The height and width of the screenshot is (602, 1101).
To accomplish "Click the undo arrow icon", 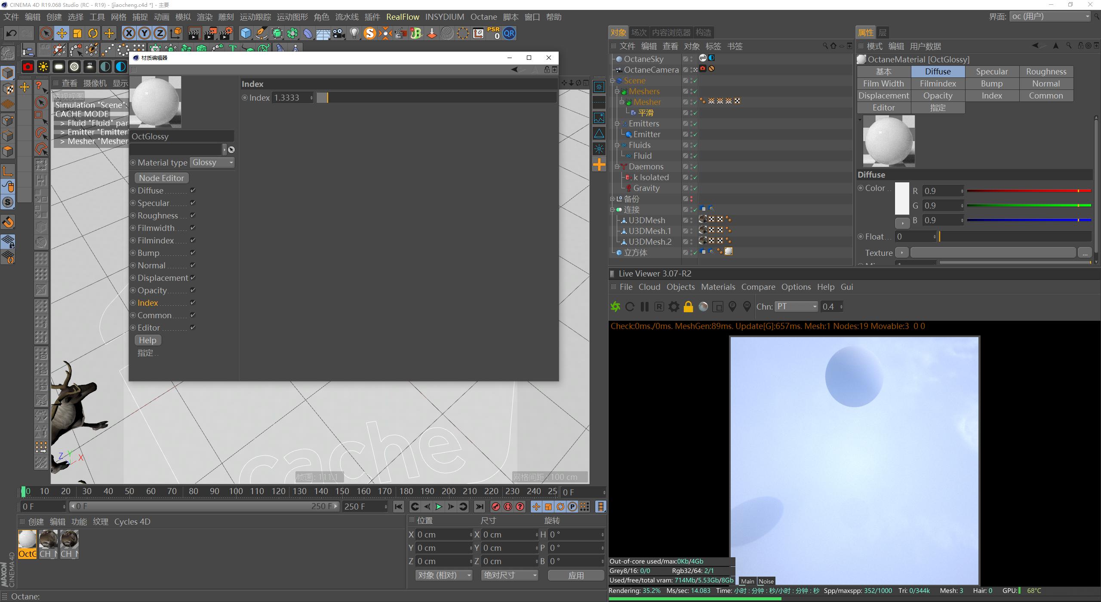I will [x=12, y=33].
